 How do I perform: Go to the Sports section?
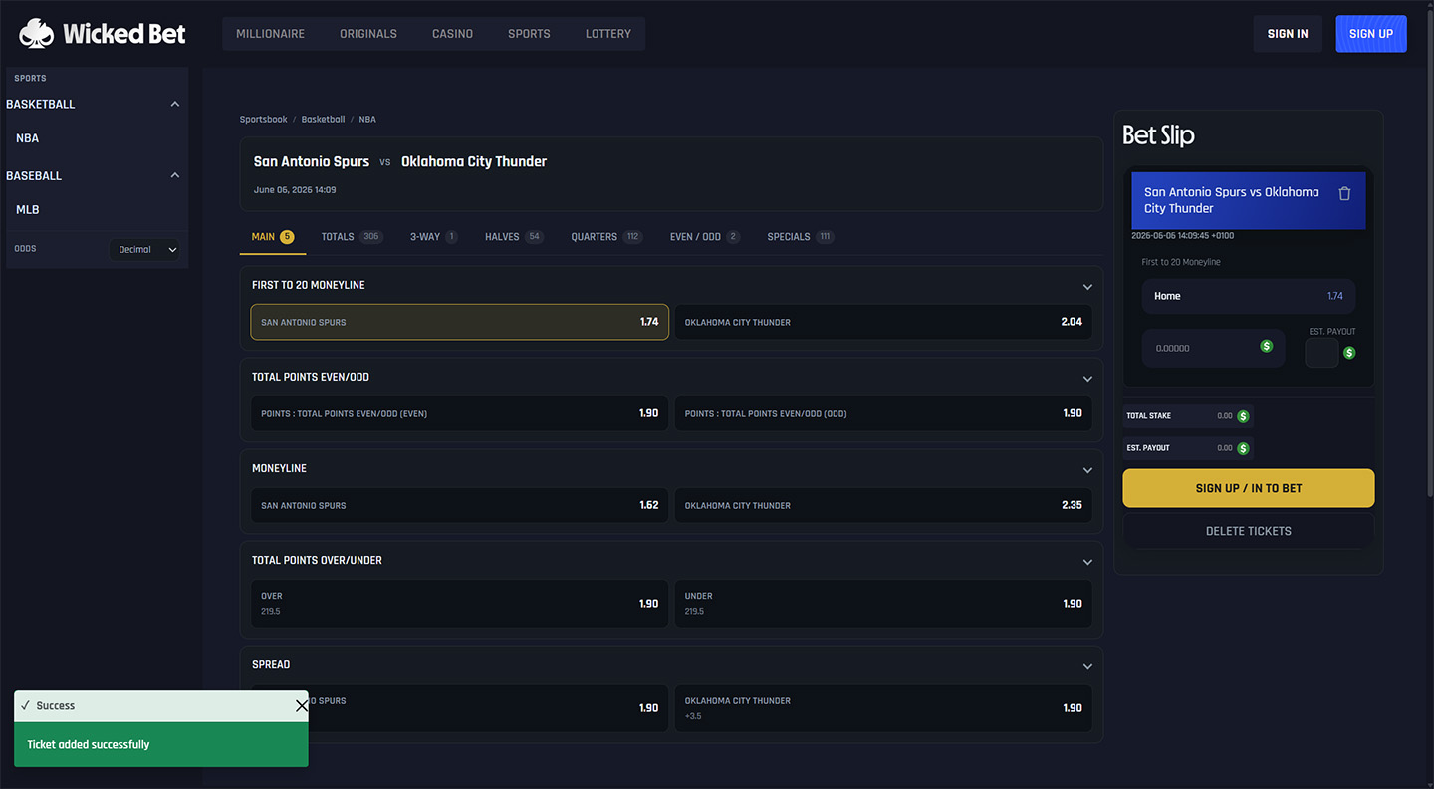tap(529, 34)
